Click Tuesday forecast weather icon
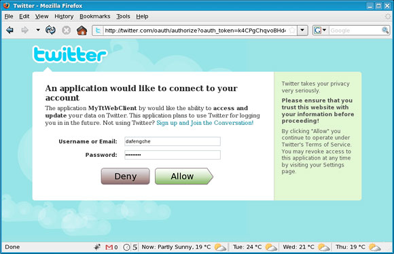The width and height of the screenshot is (394, 254). click(271, 247)
